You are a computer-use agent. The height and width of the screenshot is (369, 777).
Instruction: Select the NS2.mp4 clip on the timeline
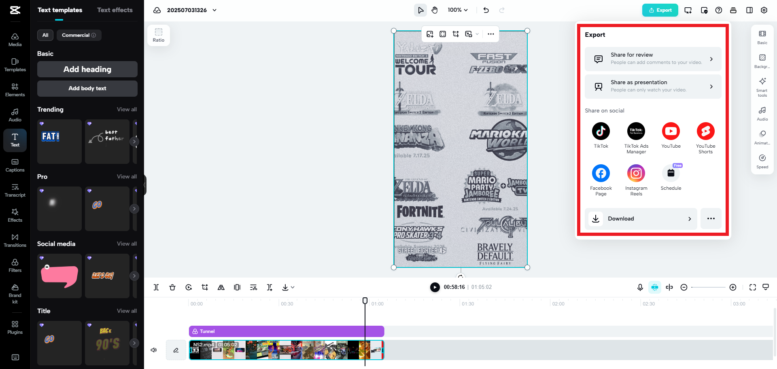283,350
